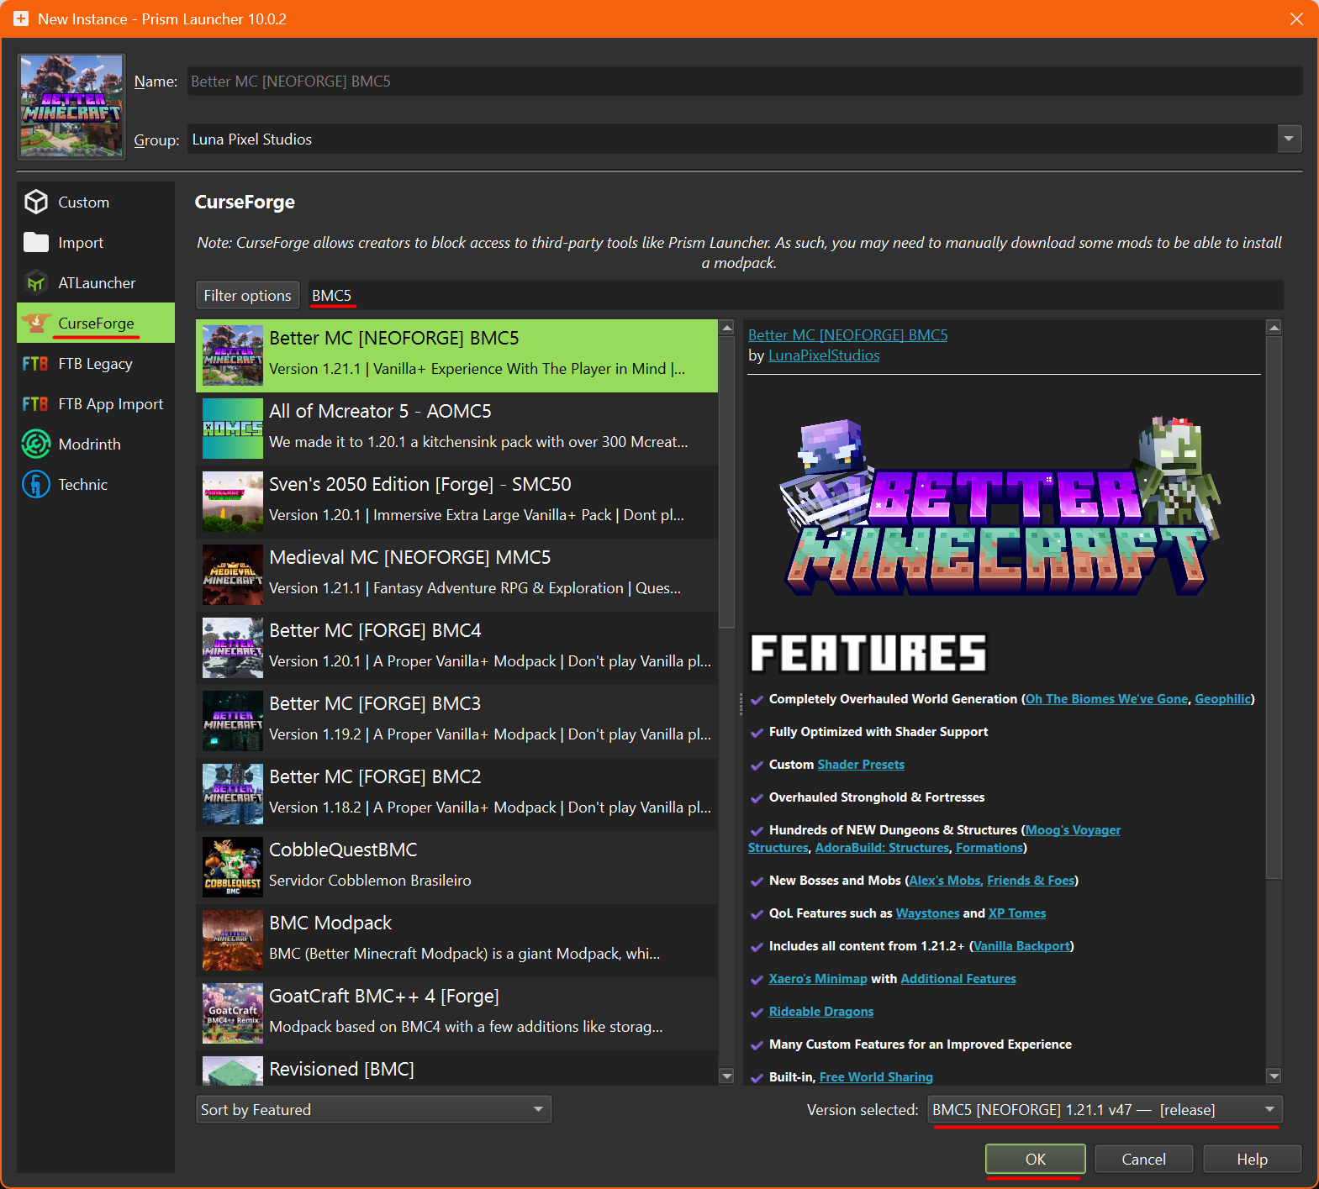Select the Technic platform icon
The image size is (1319, 1189).
click(36, 485)
